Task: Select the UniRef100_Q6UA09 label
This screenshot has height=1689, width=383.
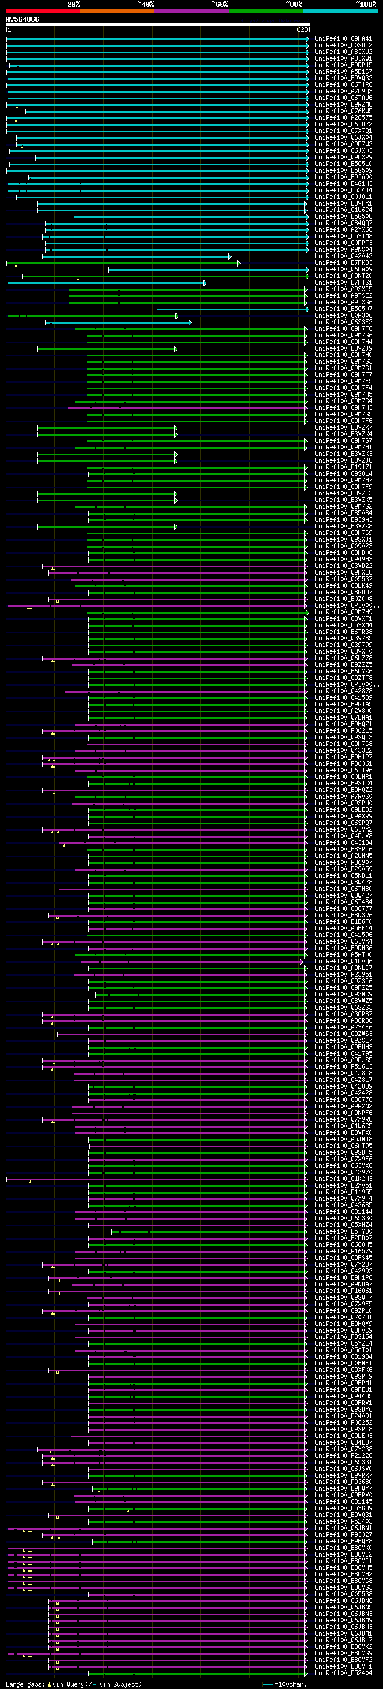Action: pos(344,270)
